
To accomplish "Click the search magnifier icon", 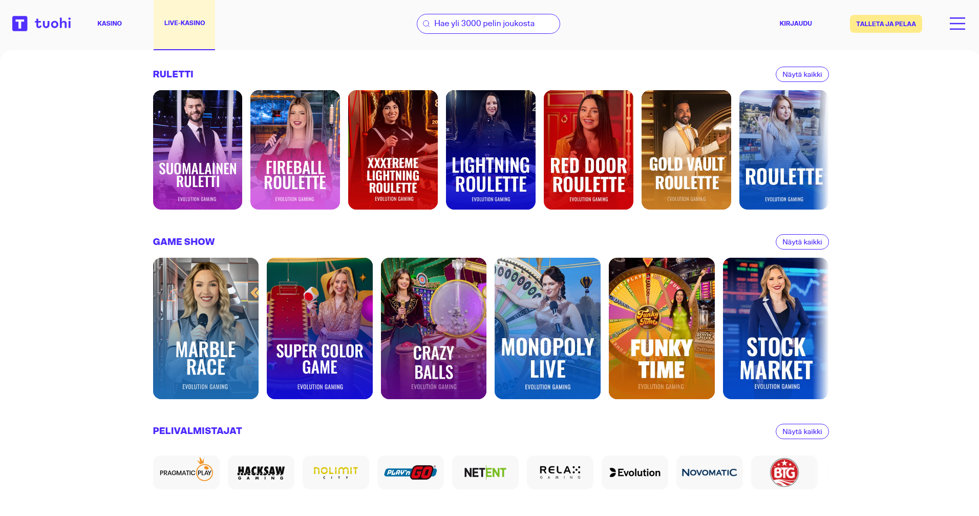I will 426,24.
